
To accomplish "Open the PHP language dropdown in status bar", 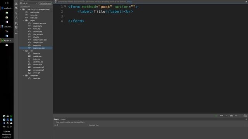I will point(224,116).
